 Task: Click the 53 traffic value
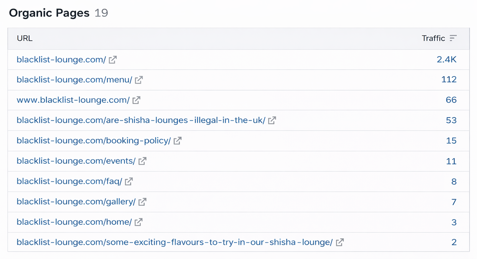click(451, 120)
